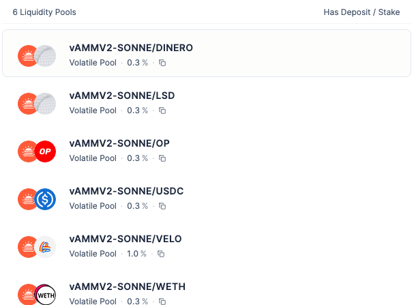Copy the vAMMV2-SONNE/USDC pool address
This screenshot has width=414, height=305.
pyautogui.click(x=162, y=206)
